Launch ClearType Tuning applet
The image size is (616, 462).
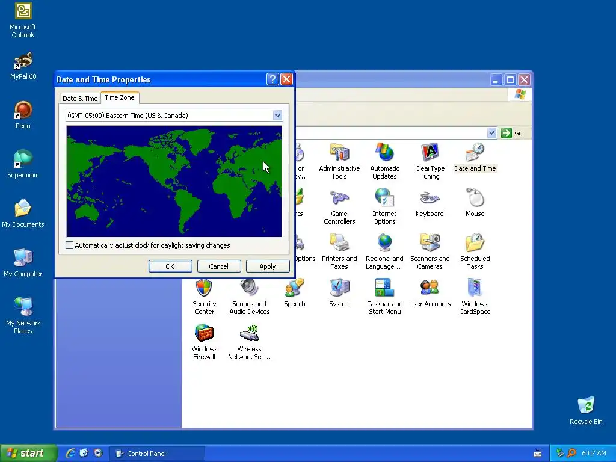pos(430,161)
